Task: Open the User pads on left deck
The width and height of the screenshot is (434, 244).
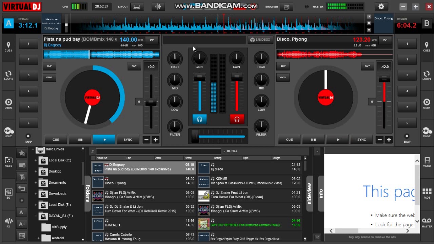Action: coord(8,104)
